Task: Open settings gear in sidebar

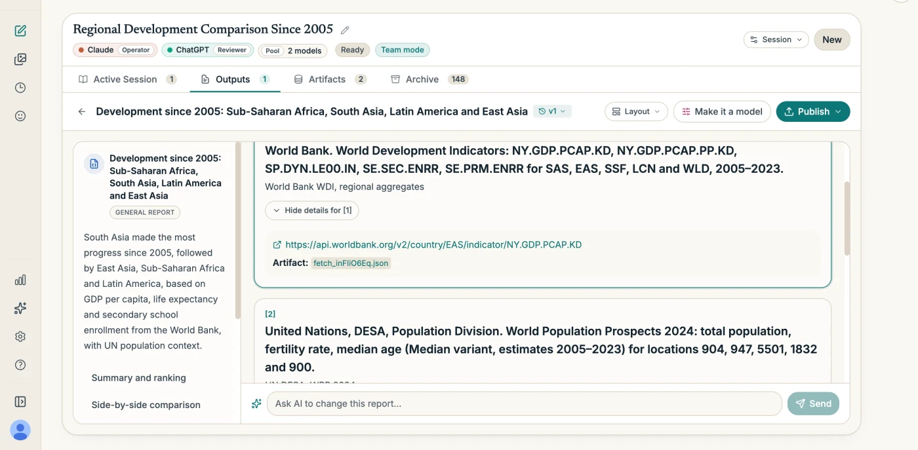Action: [20, 337]
